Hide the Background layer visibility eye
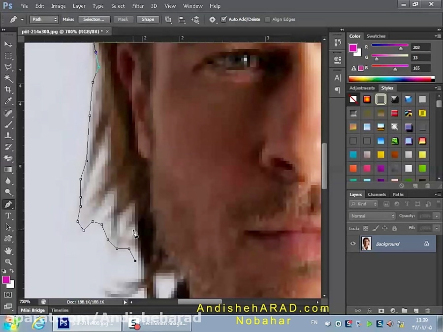Screen dimensions: 443x332 click(353, 243)
